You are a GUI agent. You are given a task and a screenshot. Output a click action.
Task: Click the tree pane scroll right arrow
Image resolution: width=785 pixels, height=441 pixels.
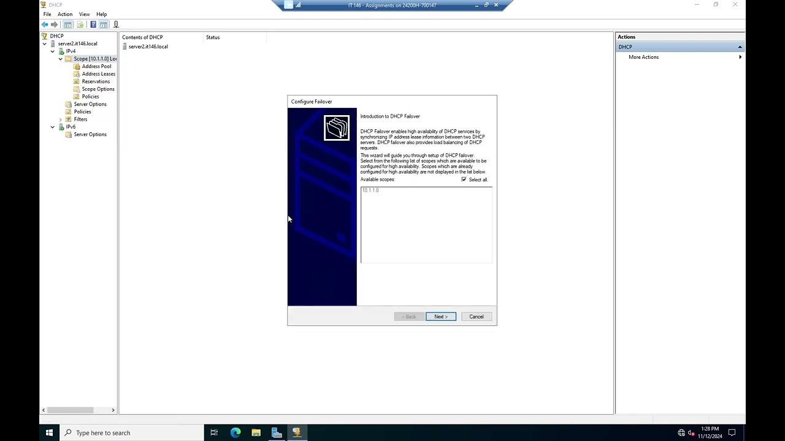click(x=113, y=410)
